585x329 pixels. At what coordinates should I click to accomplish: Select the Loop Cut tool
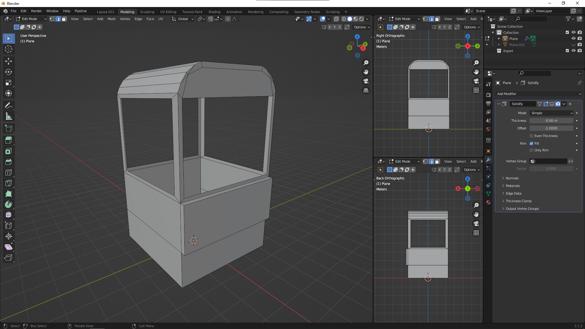coord(9,172)
